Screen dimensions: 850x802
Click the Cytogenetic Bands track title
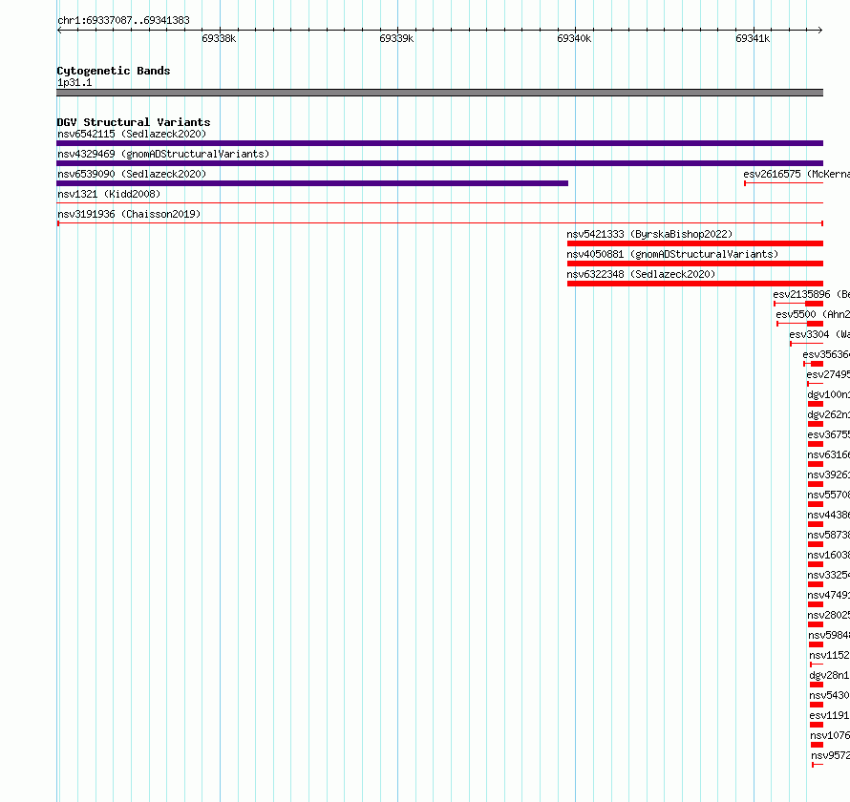coord(114,71)
